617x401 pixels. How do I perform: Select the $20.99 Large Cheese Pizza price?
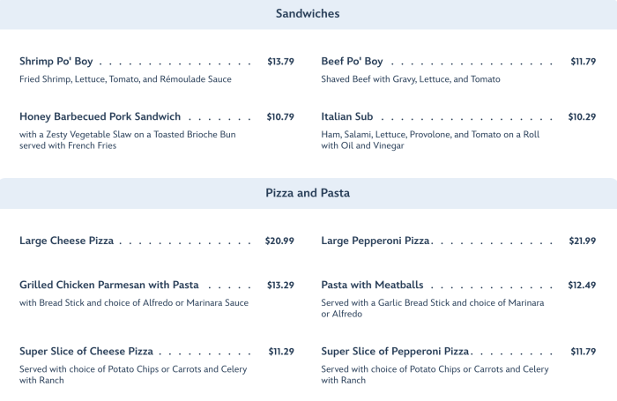coord(279,241)
